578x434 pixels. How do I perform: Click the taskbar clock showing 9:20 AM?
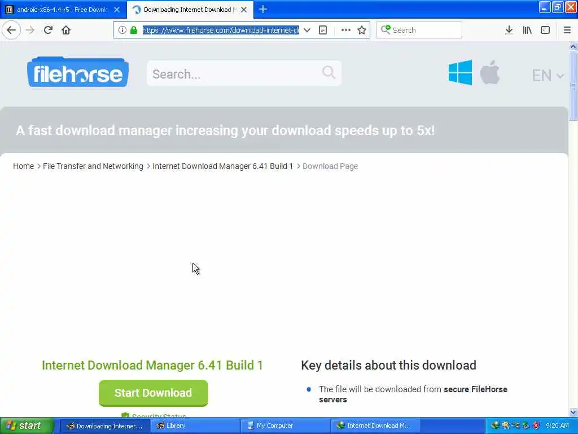[x=557, y=426]
